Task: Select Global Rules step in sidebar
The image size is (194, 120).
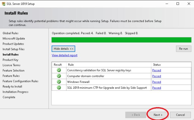Action: coord(11,33)
